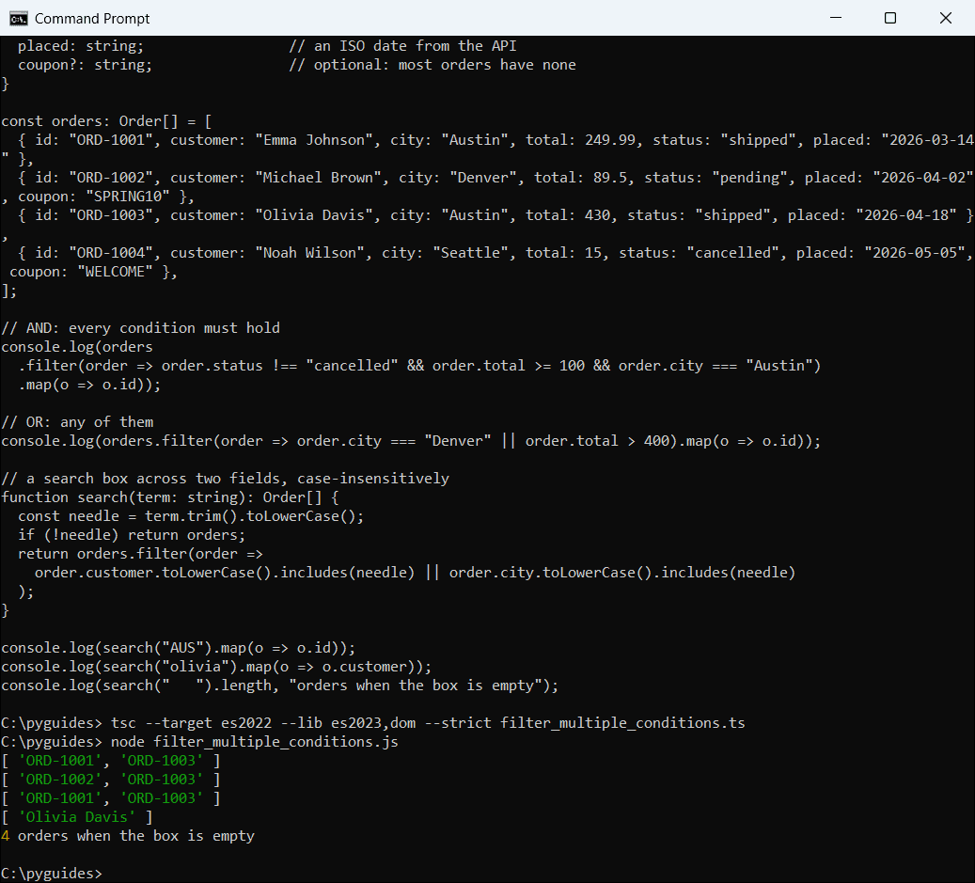Click the '4 orders when the box is empty' output
Viewport: 975px width, 883px height.
click(128, 836)
